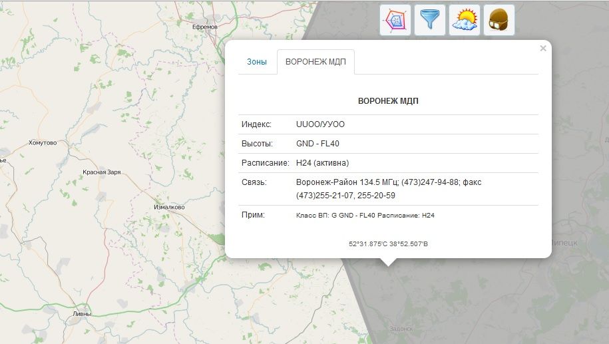609x344 pixels.
Task: Click the ВОРОНЕЖ МДП bold popup heading
Action: click(x=388, y=102)
